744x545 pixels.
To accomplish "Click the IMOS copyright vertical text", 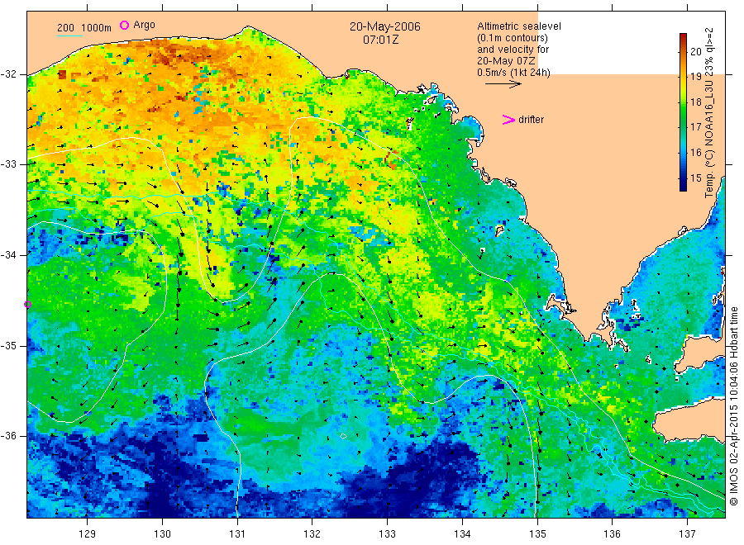I will (734, 405).
